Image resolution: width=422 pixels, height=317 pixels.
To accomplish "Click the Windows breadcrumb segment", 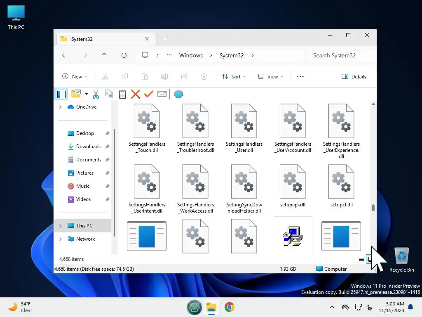I will [191, 55].
